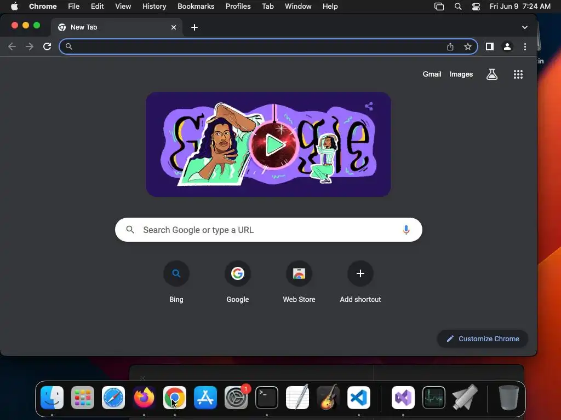561x420 pixels.
Task: Bookmark this tab with the star icon
Action: [x=468, y=46]
